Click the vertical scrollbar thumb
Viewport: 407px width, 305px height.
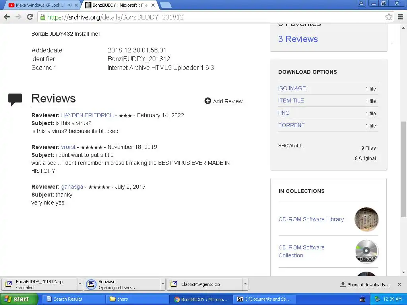point(403,169)
